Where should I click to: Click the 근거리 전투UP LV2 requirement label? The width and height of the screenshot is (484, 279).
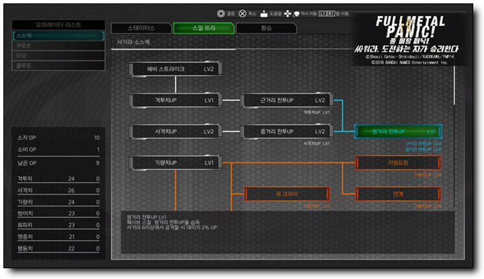pyautogui.click(x=424, y=143)
